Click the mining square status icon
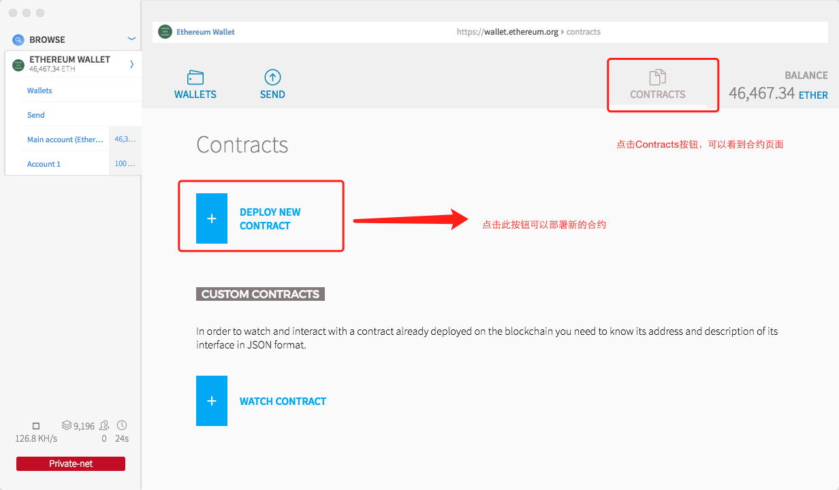 [36, 426]
